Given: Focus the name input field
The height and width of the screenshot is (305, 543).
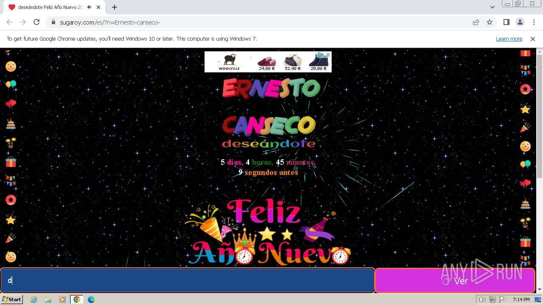Looking at the screenshot, I should pyautogui.click(x=188, y=280).
